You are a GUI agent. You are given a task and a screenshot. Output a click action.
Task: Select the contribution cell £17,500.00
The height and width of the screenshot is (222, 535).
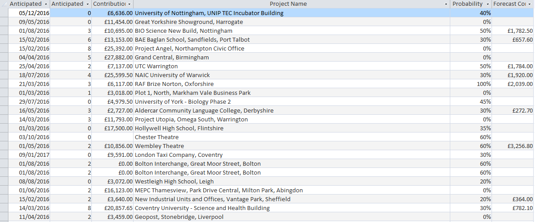click(x=113, y=128)
